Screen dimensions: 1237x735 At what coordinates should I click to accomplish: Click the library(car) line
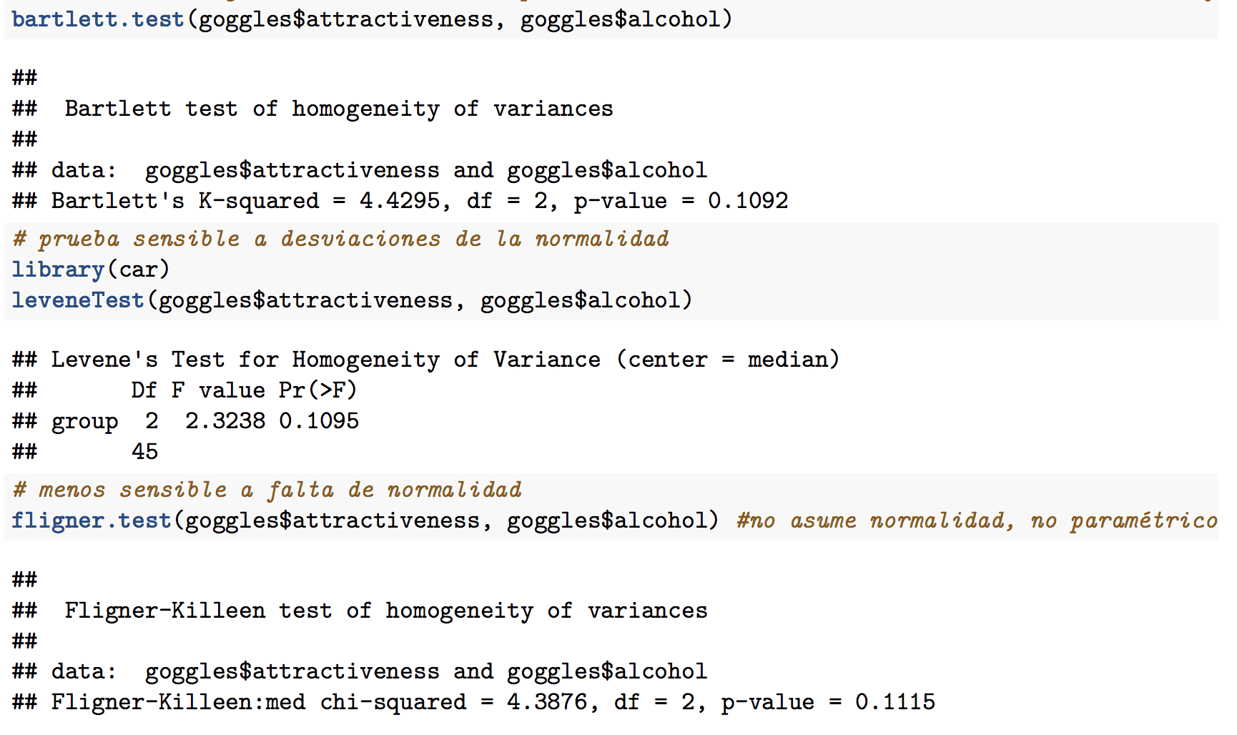coord(91,270)
